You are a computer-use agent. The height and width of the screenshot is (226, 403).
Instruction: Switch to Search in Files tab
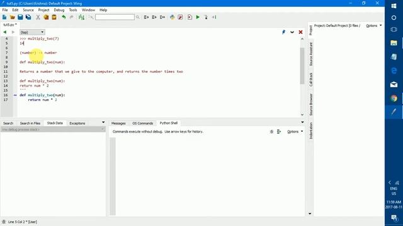click(x=30, y=123)
